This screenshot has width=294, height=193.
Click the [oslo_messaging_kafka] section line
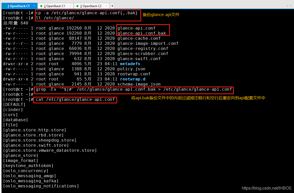coord(31,181)
